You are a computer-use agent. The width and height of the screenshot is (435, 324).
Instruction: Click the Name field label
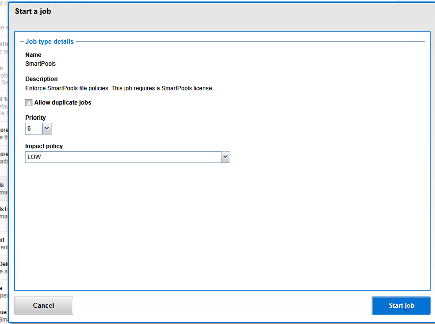[33, 55]
